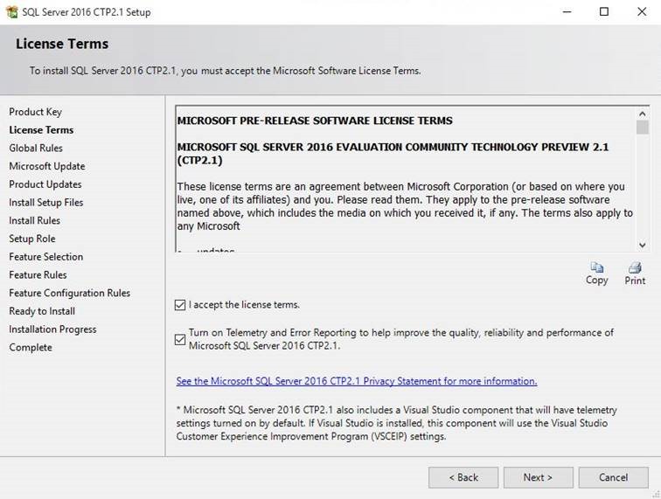Click inside the license terms text box

coord(406,178)
